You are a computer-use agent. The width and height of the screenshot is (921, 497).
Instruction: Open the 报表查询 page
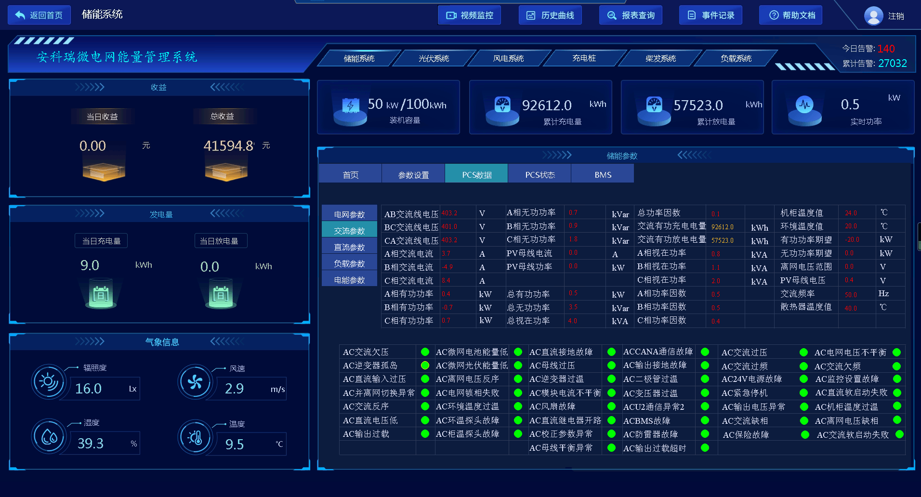pyautogui.click(x=631, y=15)
